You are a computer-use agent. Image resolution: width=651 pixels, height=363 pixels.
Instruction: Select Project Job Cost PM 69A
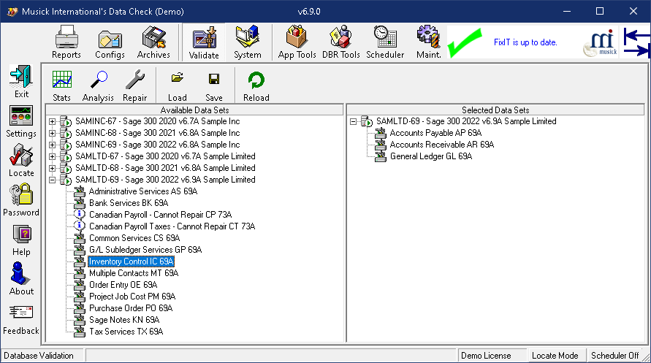[x=132, y=297]
